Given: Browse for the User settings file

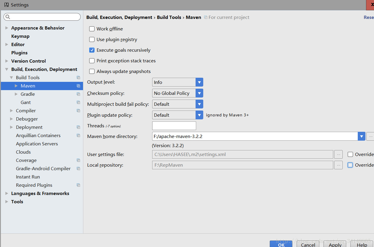Looking at the screenshot, I should pyautogui.click(x=338, y=154).
